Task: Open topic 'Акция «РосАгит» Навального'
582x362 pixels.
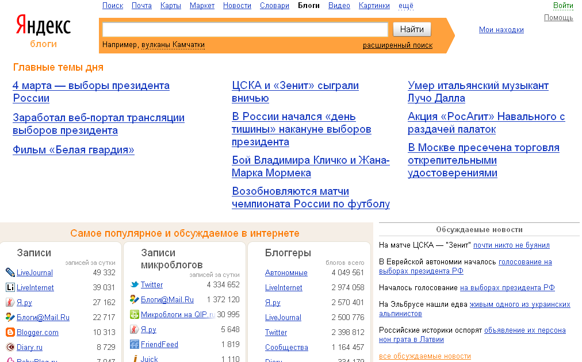Action: [x=486, y=123]
